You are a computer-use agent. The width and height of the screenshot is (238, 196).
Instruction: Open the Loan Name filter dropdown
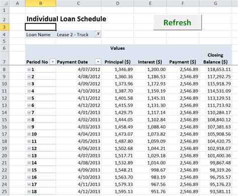pyautogui.click(x=98, y=34)
